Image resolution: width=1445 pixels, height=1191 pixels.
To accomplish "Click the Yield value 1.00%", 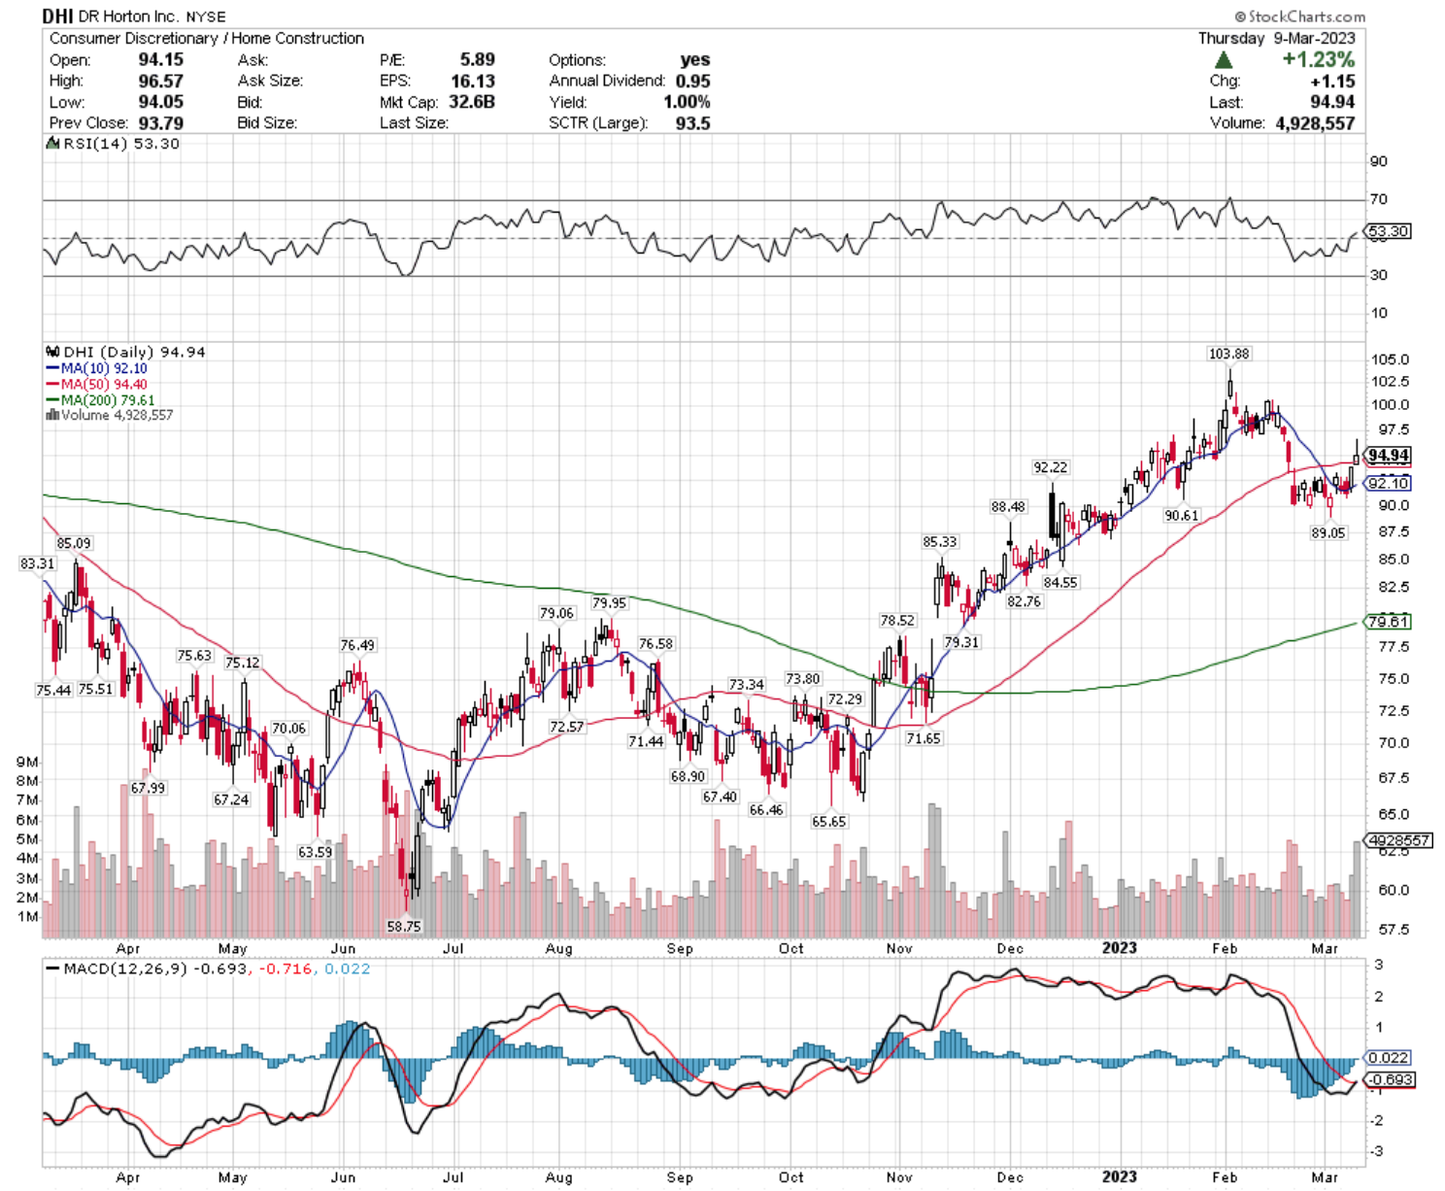I will click(688, 102).
